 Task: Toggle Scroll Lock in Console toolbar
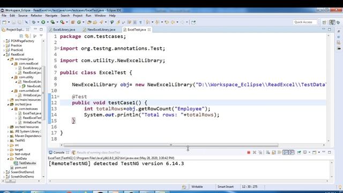pyautogui.click(x=274, y=152)
